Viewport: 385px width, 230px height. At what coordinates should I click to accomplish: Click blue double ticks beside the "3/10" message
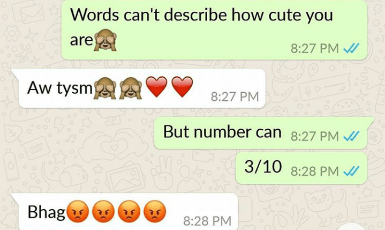point(351,171)
